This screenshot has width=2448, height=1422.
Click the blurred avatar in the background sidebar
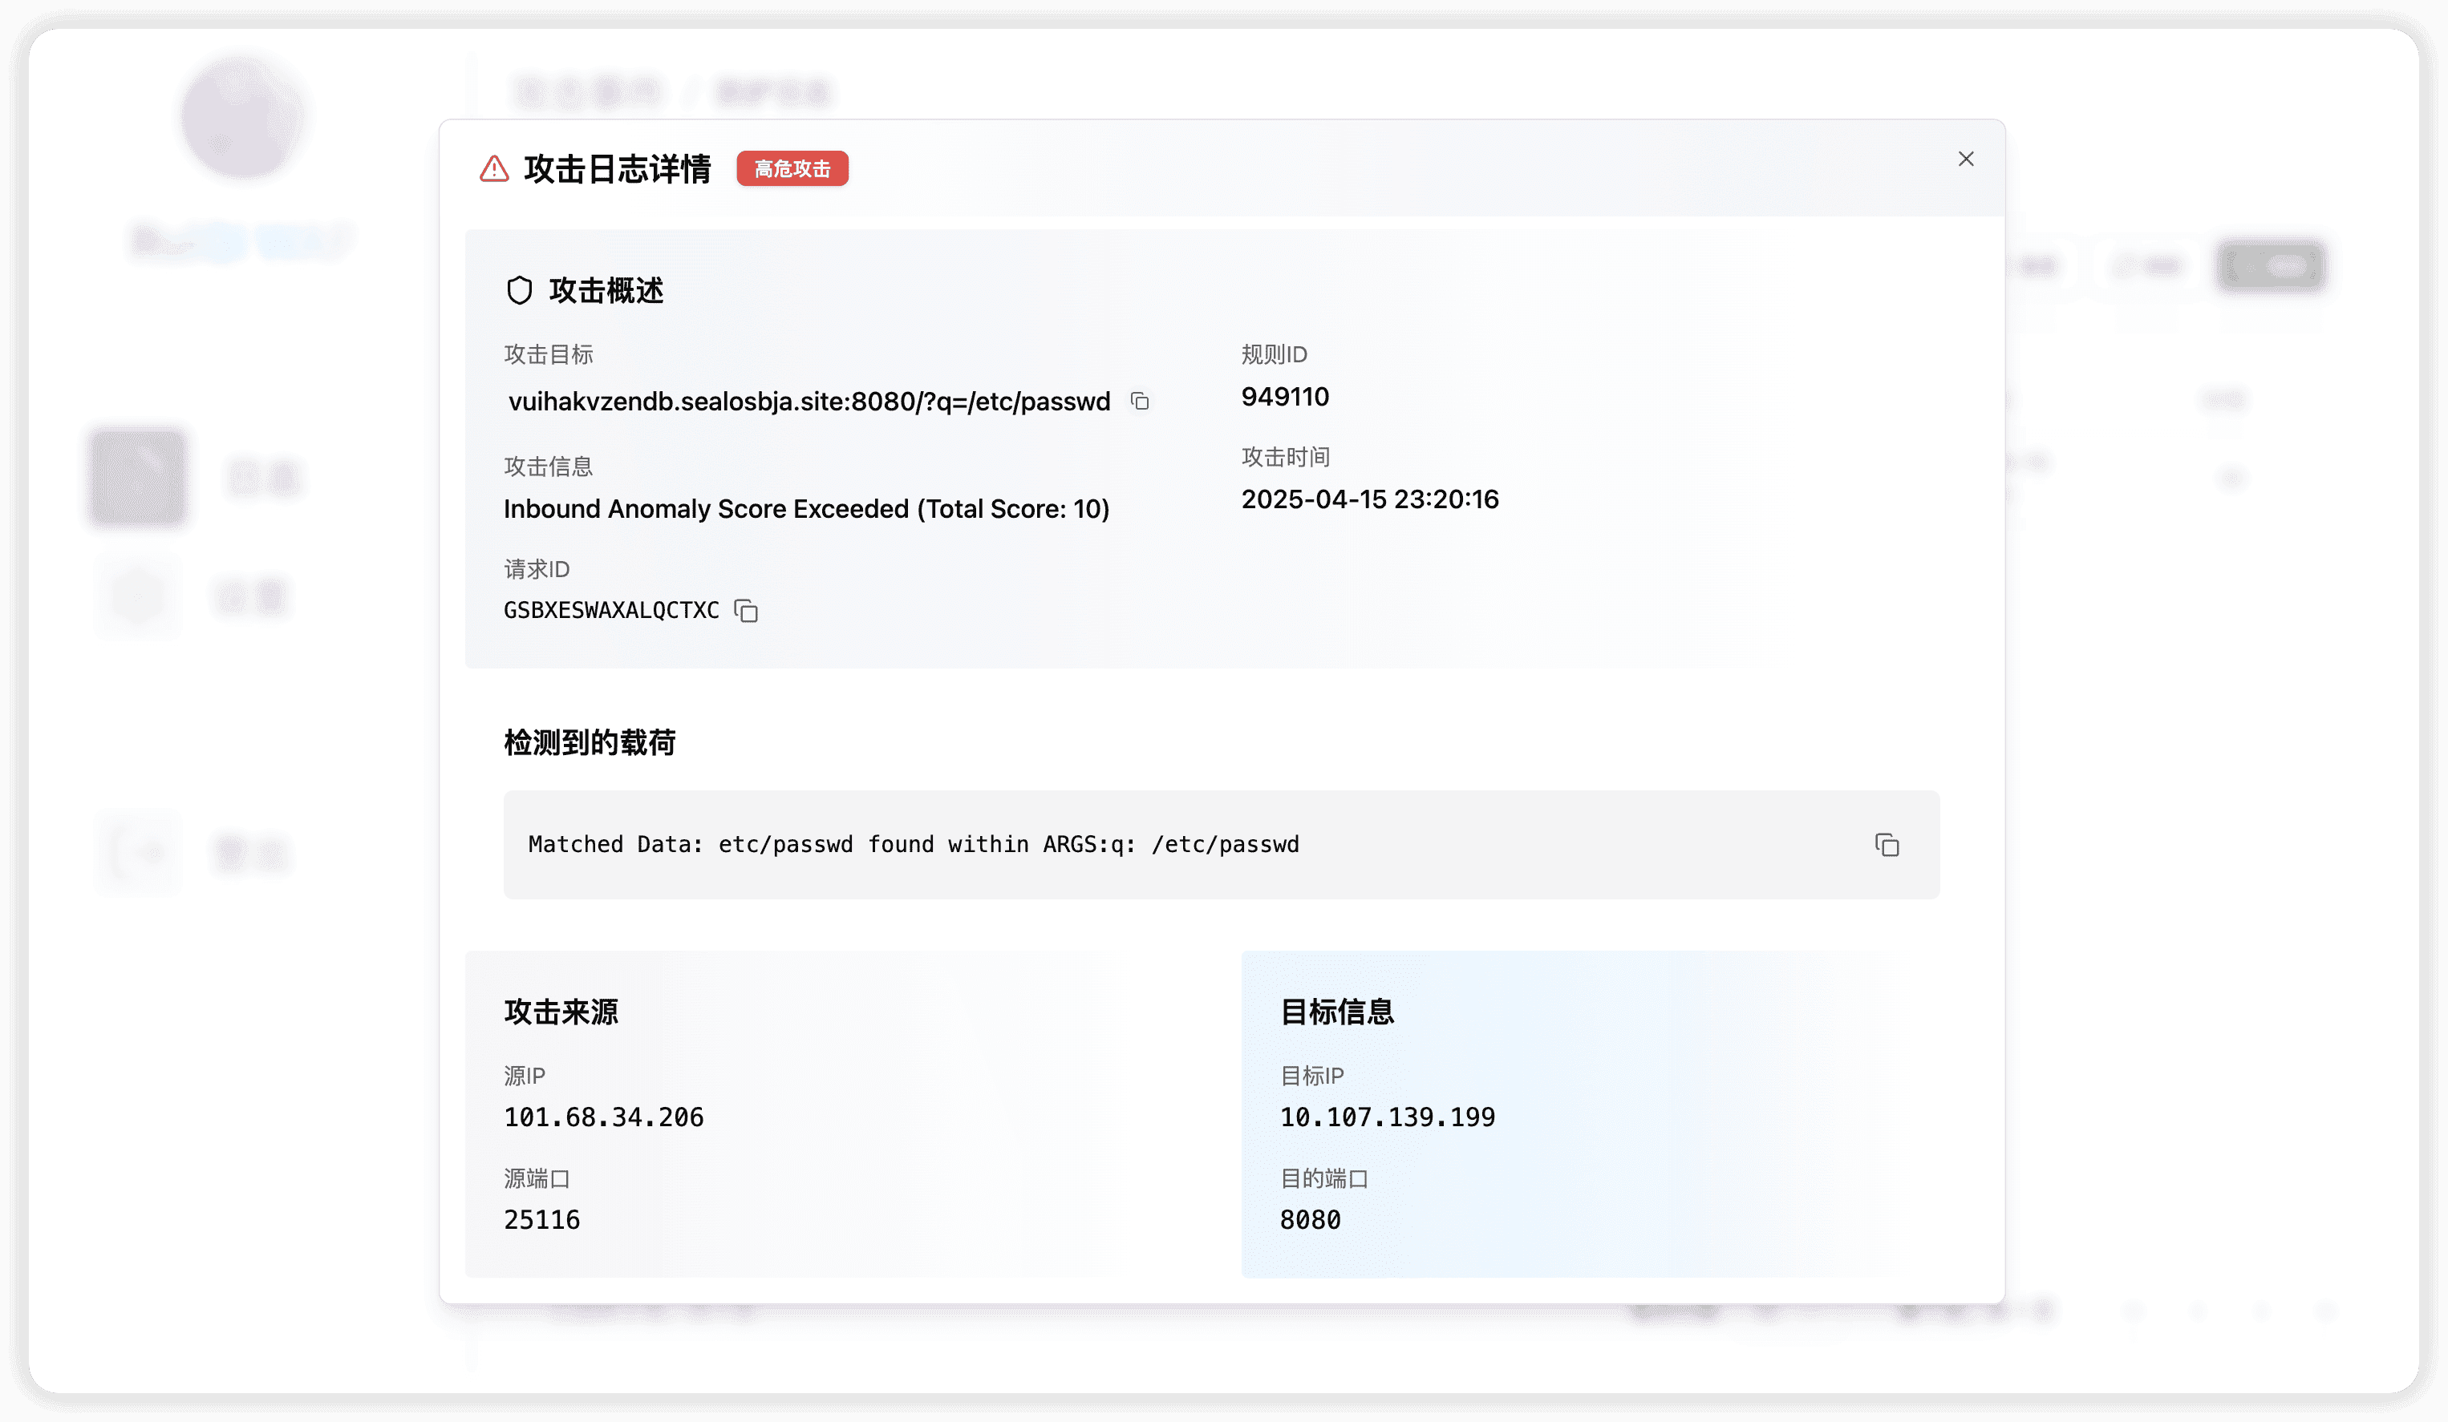coord(242,116)
